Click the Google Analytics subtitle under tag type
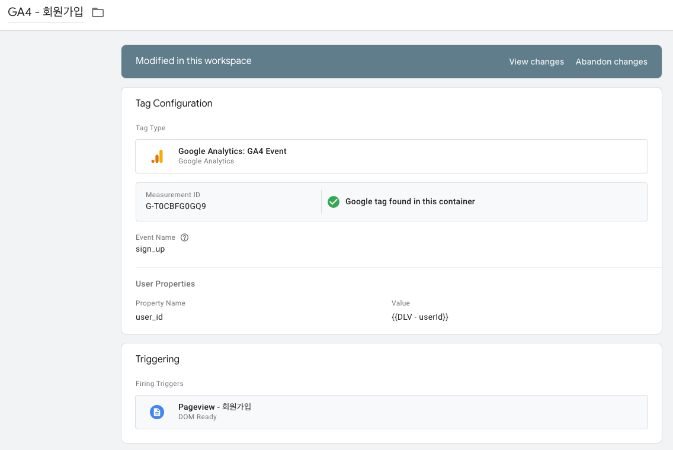The width and height of the screenshot is (673, 450). [206, 161]
